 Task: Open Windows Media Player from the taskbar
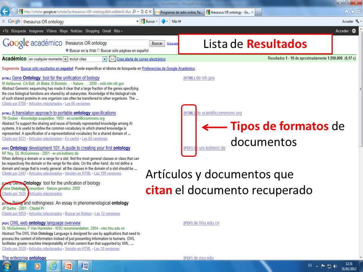pyautogui.click(x=37, y=266)
